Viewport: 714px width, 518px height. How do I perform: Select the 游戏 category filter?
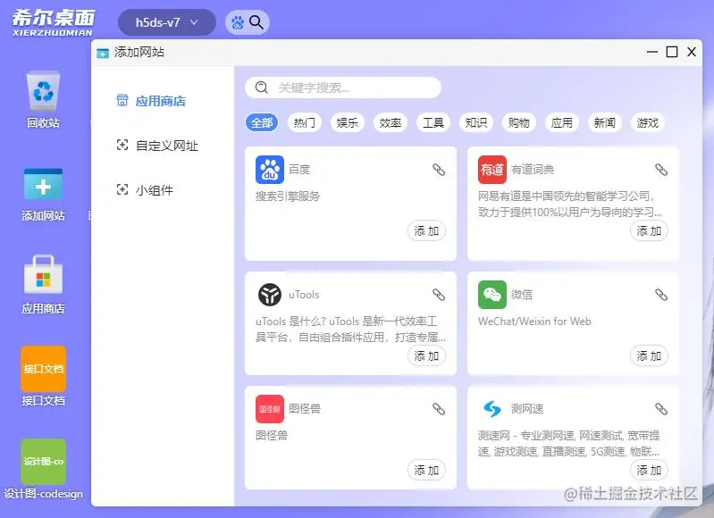pos(647,122)
